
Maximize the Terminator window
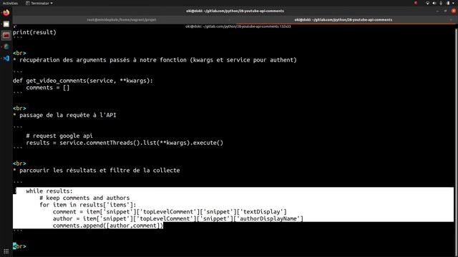[x=445, y=11]
